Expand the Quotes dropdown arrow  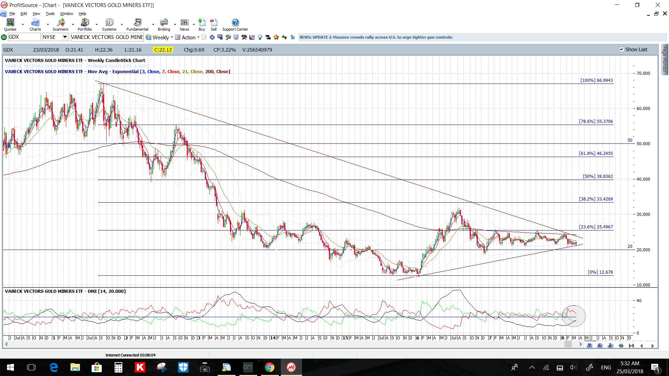click(23, 25)
